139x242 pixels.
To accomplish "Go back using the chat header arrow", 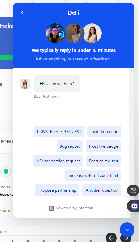I will [22, 13].
